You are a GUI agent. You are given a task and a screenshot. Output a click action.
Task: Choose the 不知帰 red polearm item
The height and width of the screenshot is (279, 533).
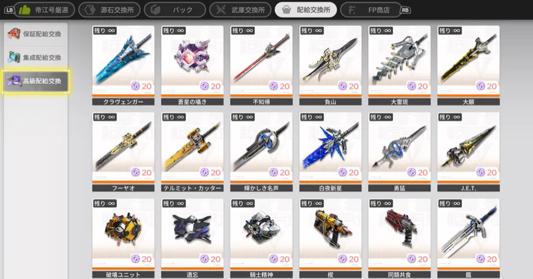pos(261,65)
